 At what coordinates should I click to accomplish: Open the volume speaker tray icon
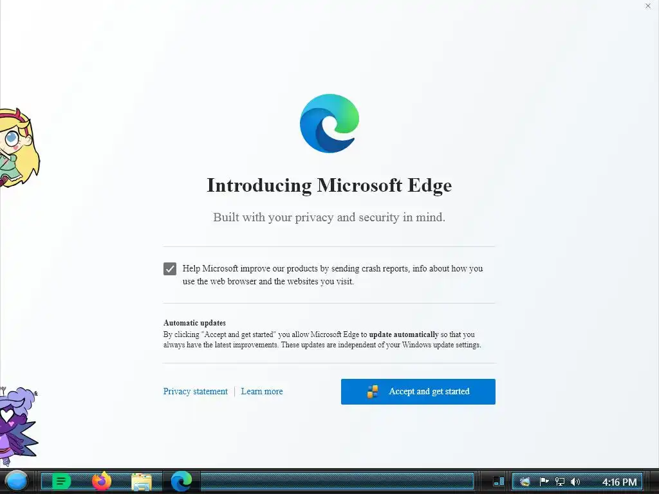tap(575, 481)
